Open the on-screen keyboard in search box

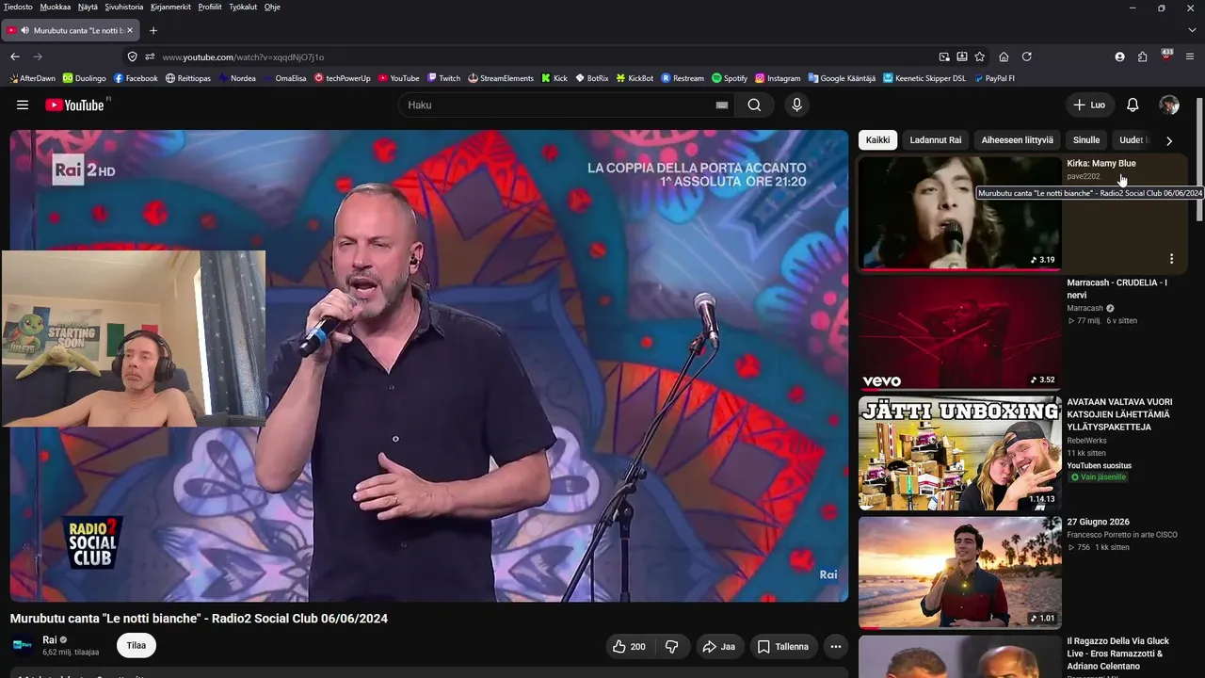722,105
